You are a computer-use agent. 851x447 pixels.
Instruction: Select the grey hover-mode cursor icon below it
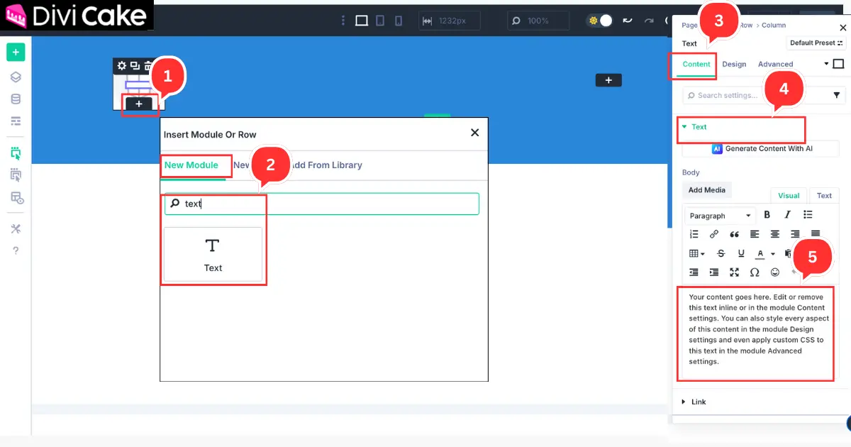(x=16, y=175)
